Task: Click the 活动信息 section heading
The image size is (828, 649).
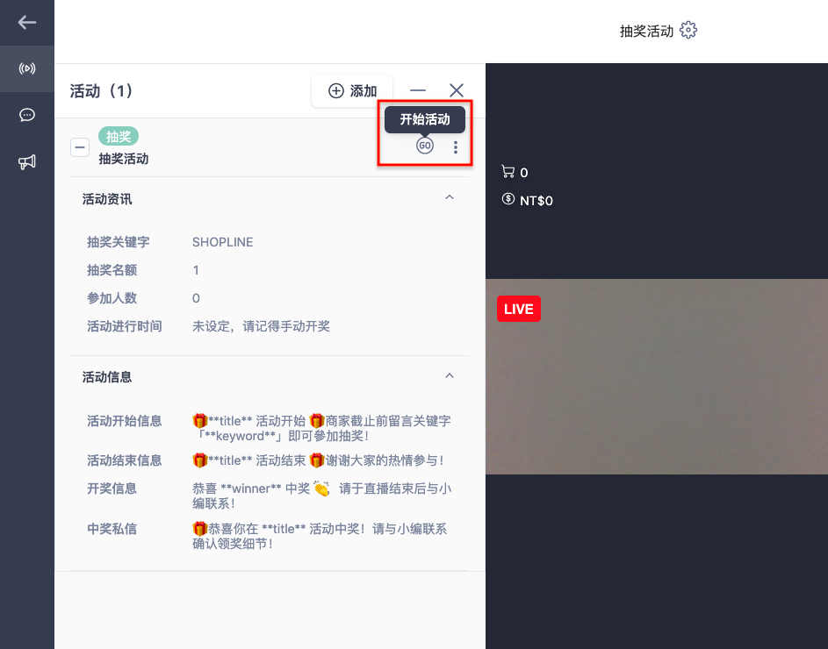Action: point(107,377)
